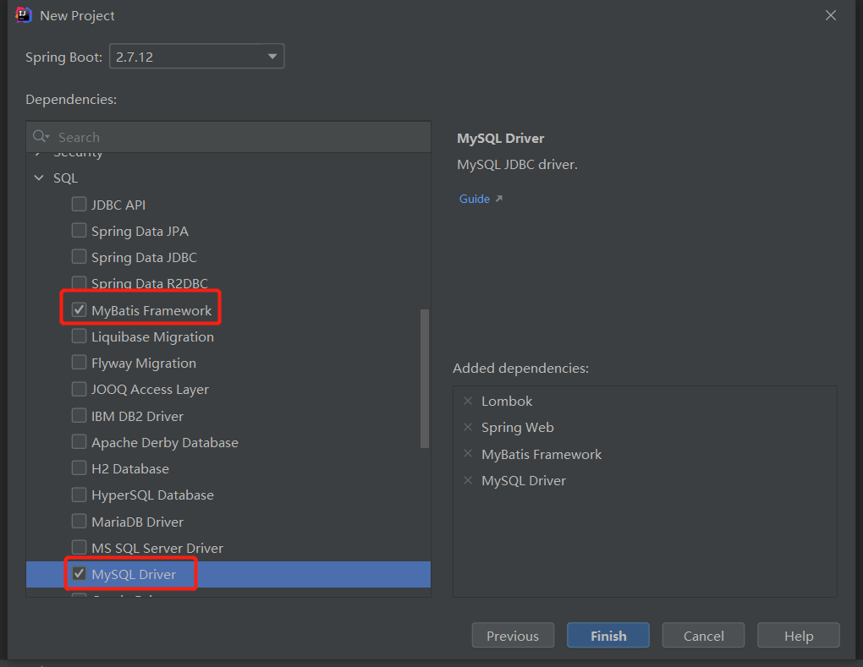Image resolution: width=863 pixels, height=667 pixels.
Task: Enable the Spring Data JPA checkbox
Action: point(79,231)
